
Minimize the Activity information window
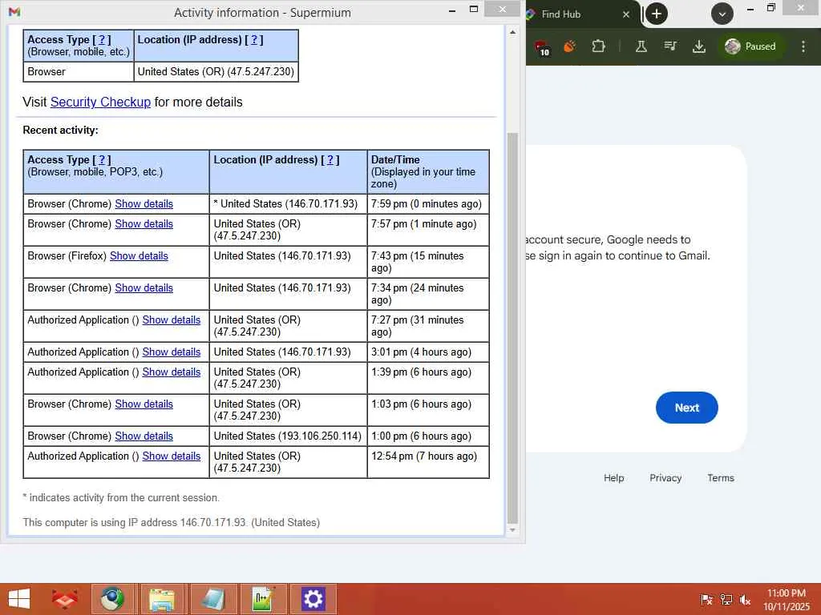point(452,10)
